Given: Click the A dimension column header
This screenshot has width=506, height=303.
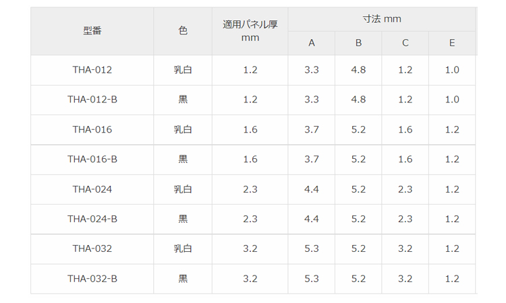Looking at the screenshot, I should 312,43.
